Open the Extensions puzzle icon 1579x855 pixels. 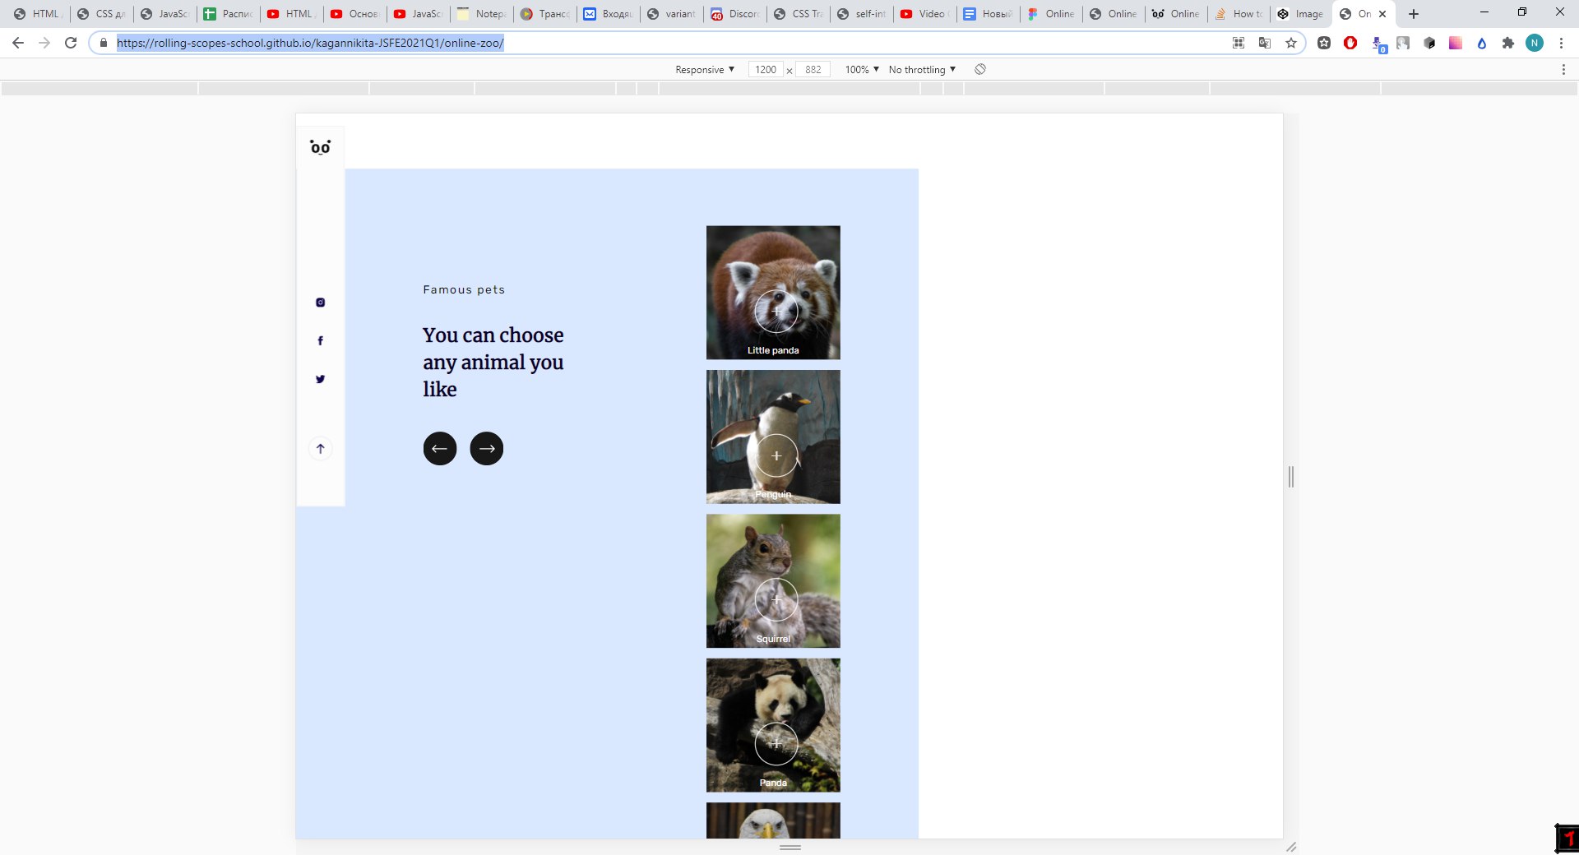[x=1507, y=43]
